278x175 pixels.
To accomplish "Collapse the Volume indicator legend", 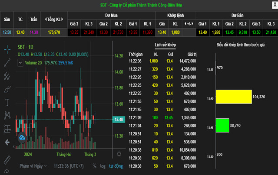I will pyautogui.click(x=20, y=62).
